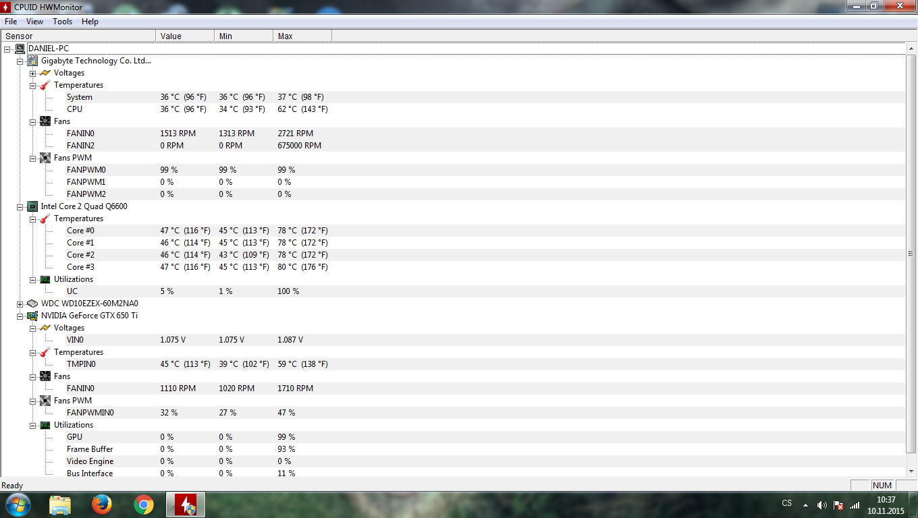Select the FANPWMIN0 row label
918x518 pixels.
pyautogui.click(x=90, y=413)
